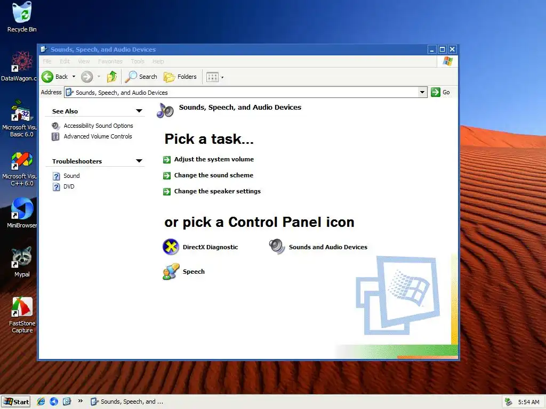Image resolution: width=546 pixels, height=409 pixels.
Task: Click the DVD troubleshooter help icon
Action: 56,187
